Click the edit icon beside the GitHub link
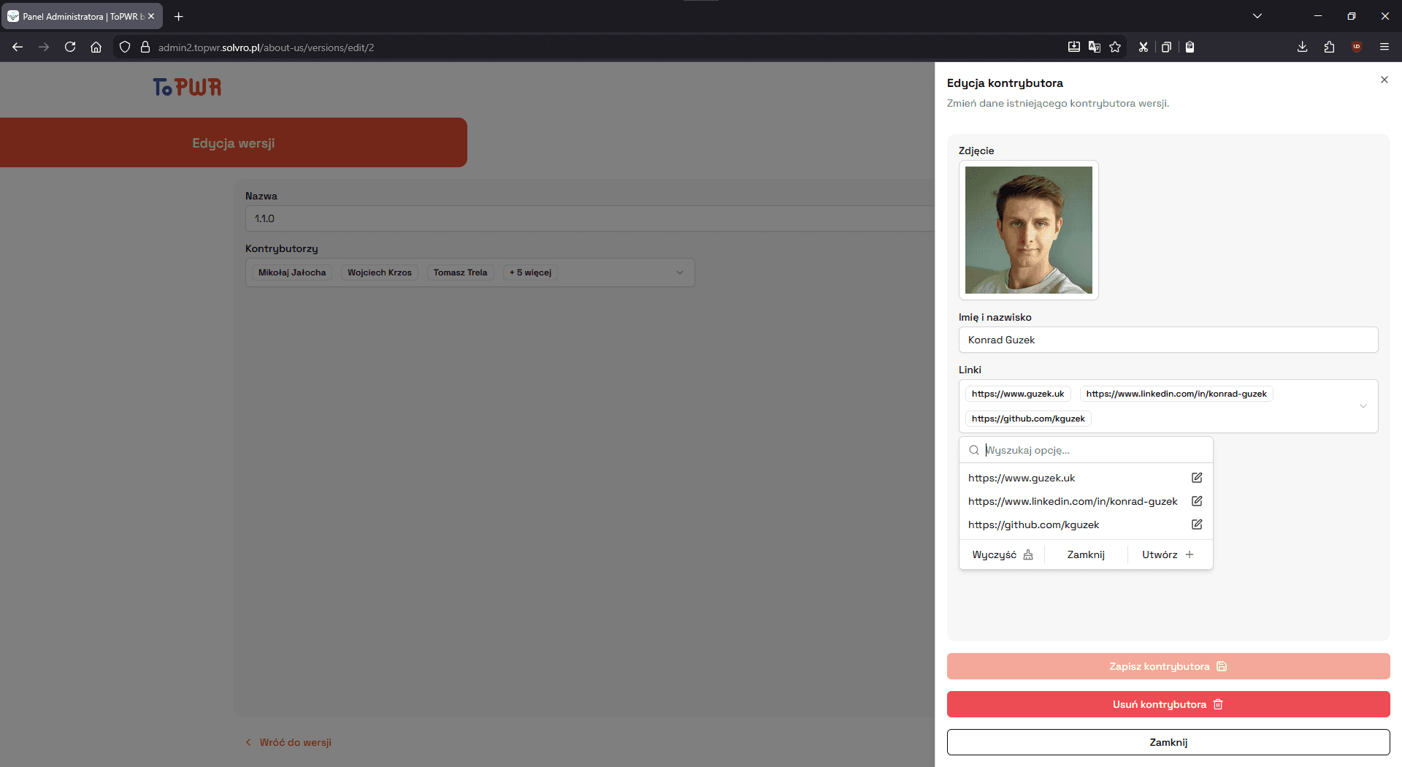This screenshot has height=767, width=1402. [1196, 524]
